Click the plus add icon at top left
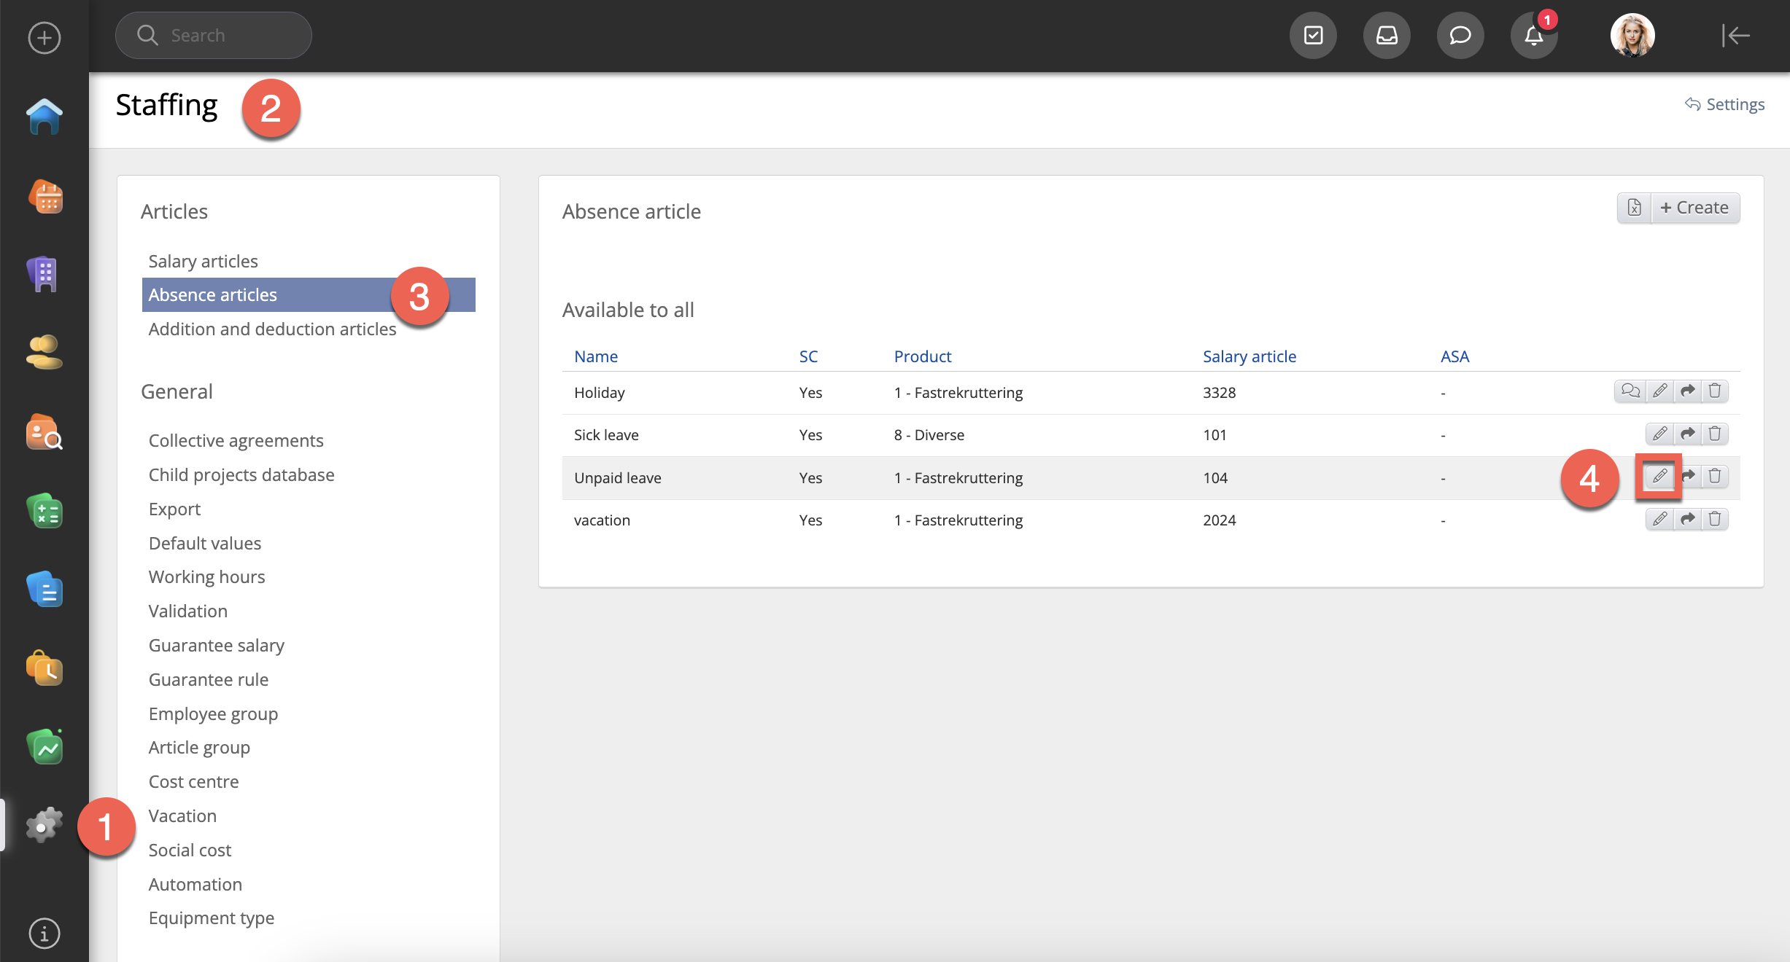This screenshot has height=962, width=1790. click(x=44, y=38)
